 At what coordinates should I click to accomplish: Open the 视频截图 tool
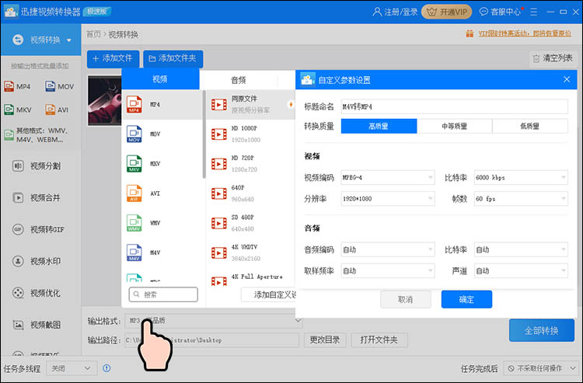pyautogui.click(x=37, y=325)
